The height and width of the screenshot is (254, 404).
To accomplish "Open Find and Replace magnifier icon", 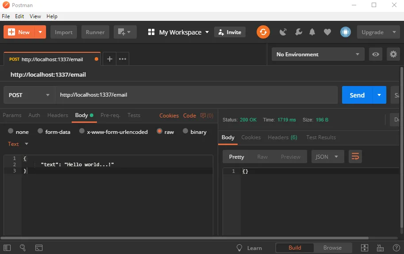I will [x=23, y=248].
